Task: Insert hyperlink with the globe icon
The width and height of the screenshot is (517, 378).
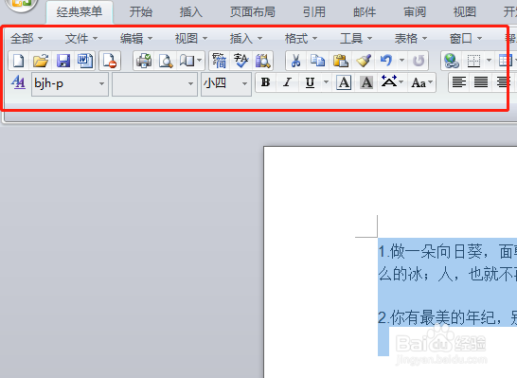Action: coord(452,61)
